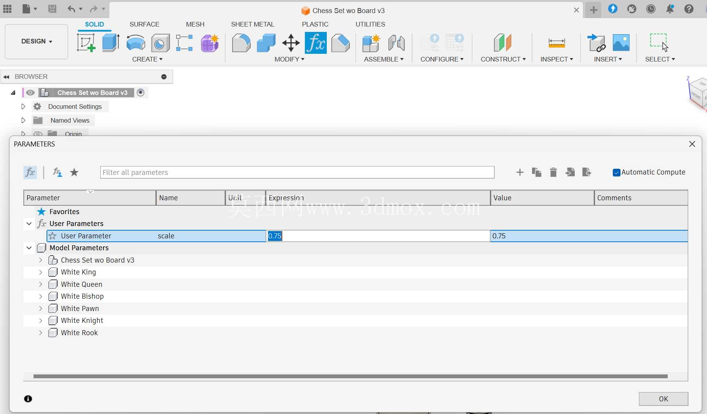Click the info icon in Parameters dialog
Screen dimensions: 707x414
(x=28, y=399)
